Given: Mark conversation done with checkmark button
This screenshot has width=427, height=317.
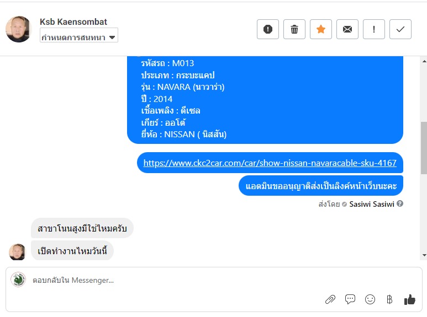Looking at the screenshot, I should pos(400,29).
